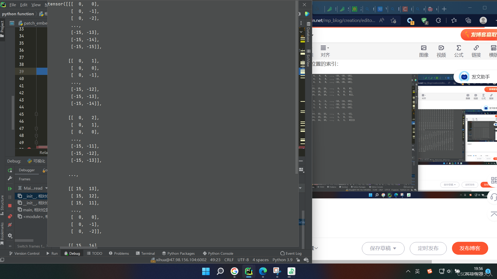Insert image with 图像 icon
497x279 pixels.
coord(424,51)
